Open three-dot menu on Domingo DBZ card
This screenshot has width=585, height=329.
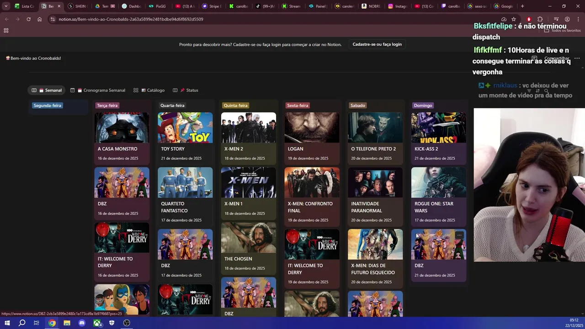point(459,236)
